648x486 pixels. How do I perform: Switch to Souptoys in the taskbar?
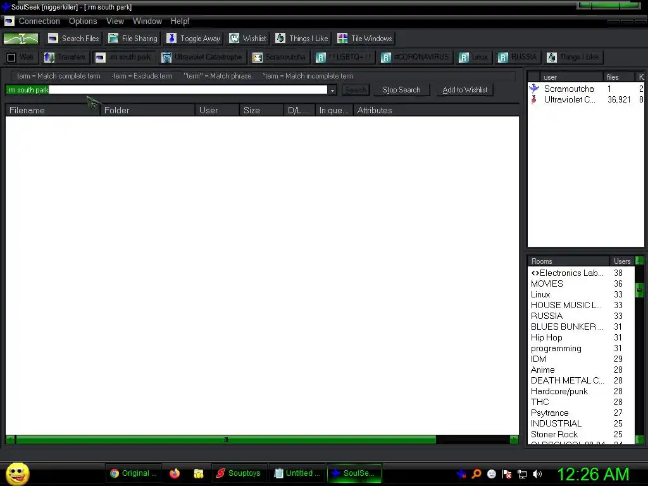[x=240, y=473]
